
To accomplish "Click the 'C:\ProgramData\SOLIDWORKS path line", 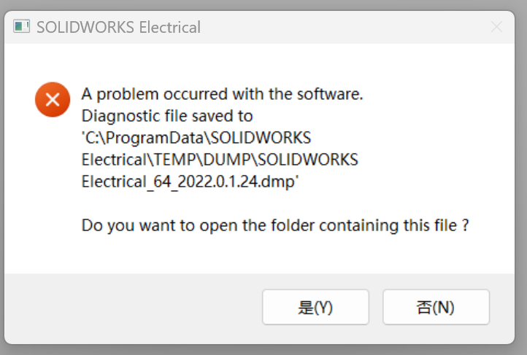I will pyautogui.click(x=196, y=138).
